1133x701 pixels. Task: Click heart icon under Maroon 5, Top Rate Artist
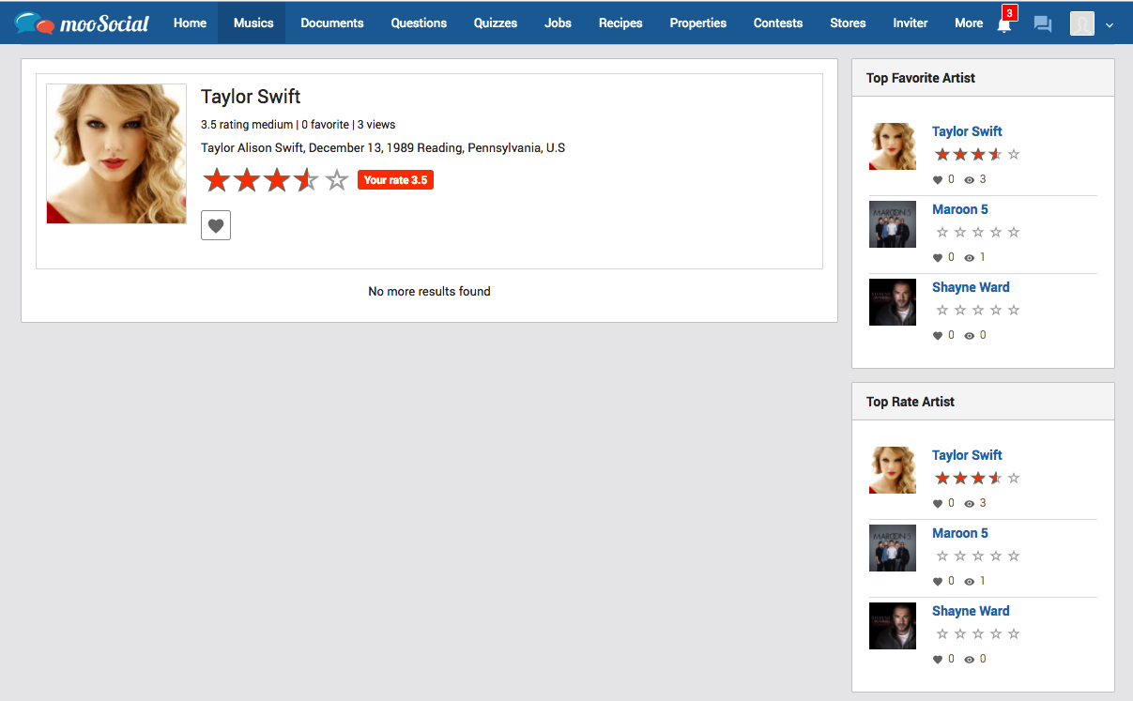click(x=938, y=582)
